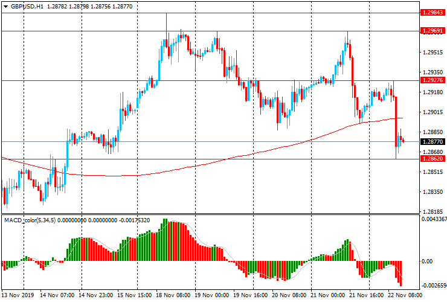Screen dimensions: 447x302
Task: Click the MACD 0.00 scale label
Action: click(x=426, y=261)
